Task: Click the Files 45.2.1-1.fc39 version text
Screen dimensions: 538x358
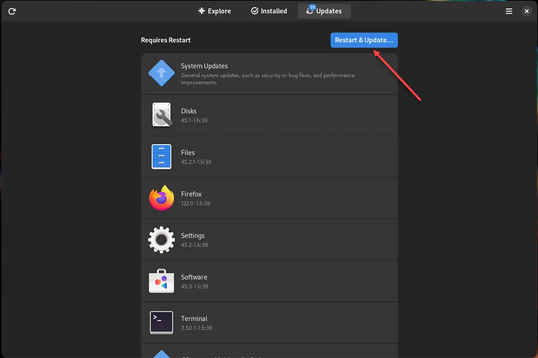Action: tap(196, 162)
